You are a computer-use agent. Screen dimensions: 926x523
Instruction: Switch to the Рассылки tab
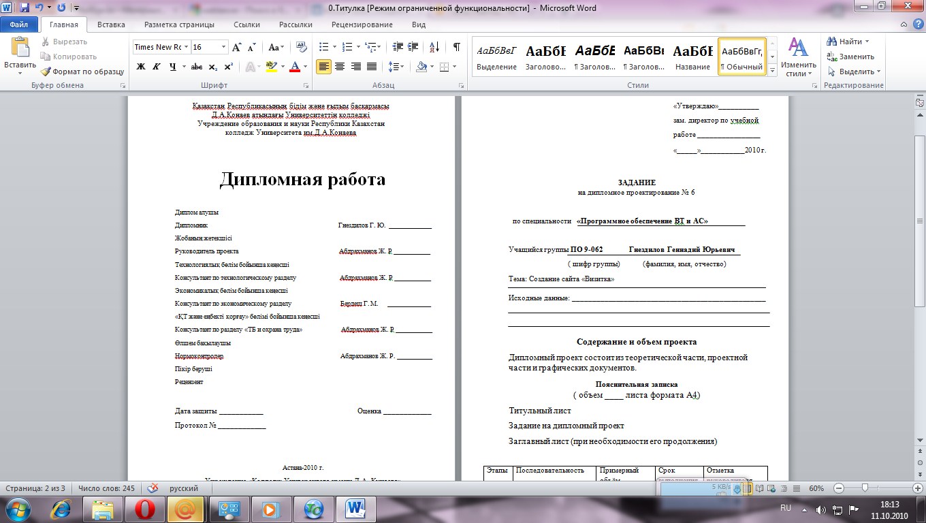tap(296, 25)
